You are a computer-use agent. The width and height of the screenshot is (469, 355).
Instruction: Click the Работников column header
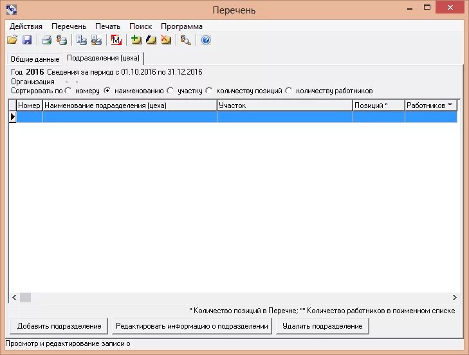point(431,105)
